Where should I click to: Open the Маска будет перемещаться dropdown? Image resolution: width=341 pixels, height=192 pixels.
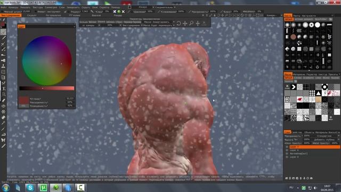coord(159,25)
